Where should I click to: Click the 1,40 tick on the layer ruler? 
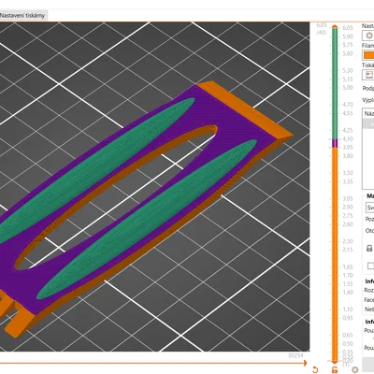coord(348,293)
